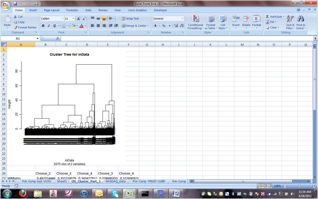Apply Fill Color paint bucket
Image resolution: width=318 pixels, height=199 pixels.
point(73,26)
